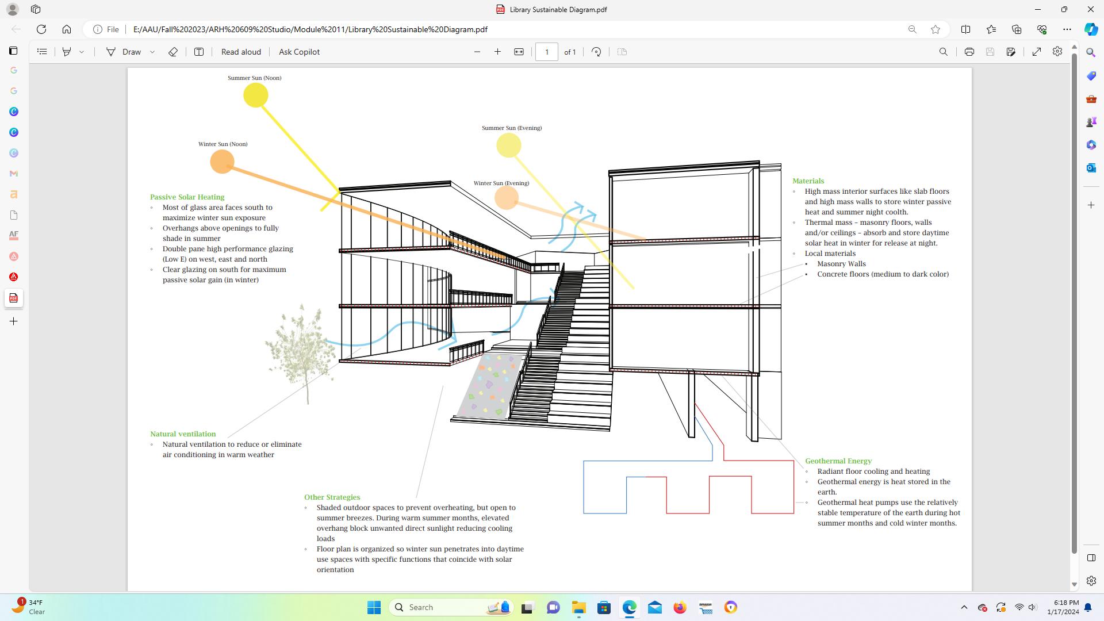Toggle the Add text tool
Image resolution: width=1104 pixels, height=621 pixels.
pyautogui.click(x=199, y=52)
